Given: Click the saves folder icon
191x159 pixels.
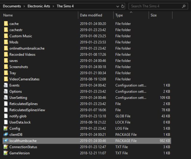Looking at the screenshot, I should tap(6, 60).
